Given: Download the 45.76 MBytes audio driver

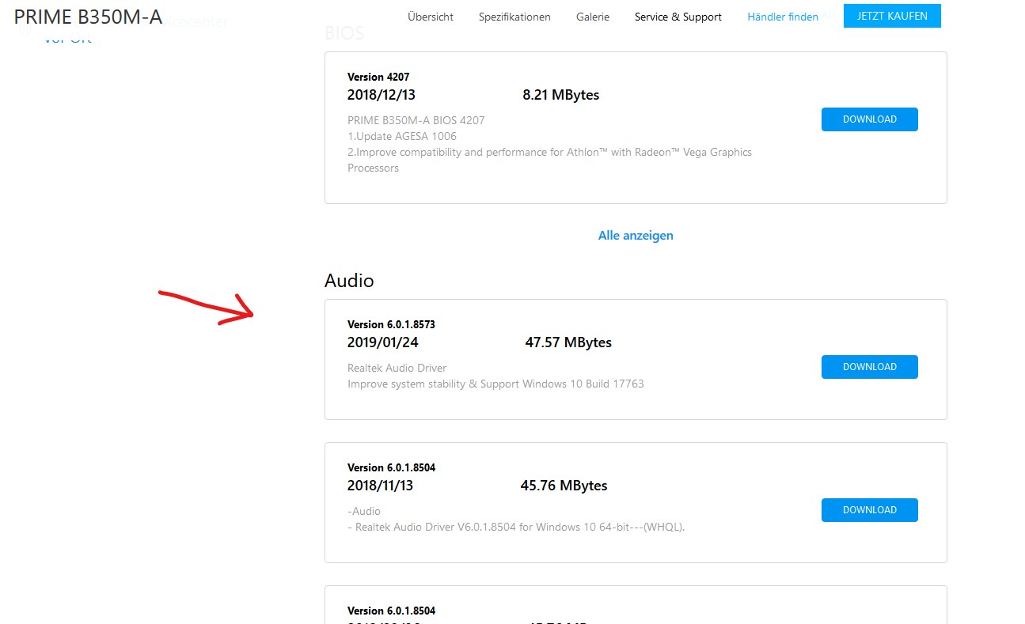Looking at the screenshot, I should pyautogui.click(x=869, y=510).
